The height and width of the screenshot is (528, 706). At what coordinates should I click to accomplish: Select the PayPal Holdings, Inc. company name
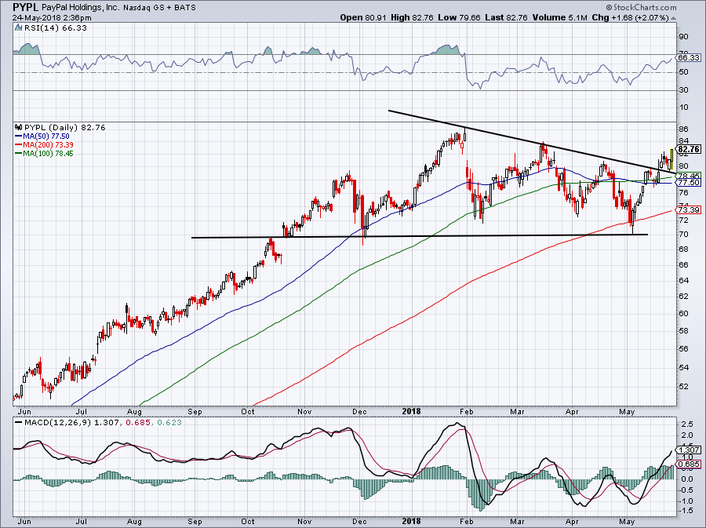[80, 8]
